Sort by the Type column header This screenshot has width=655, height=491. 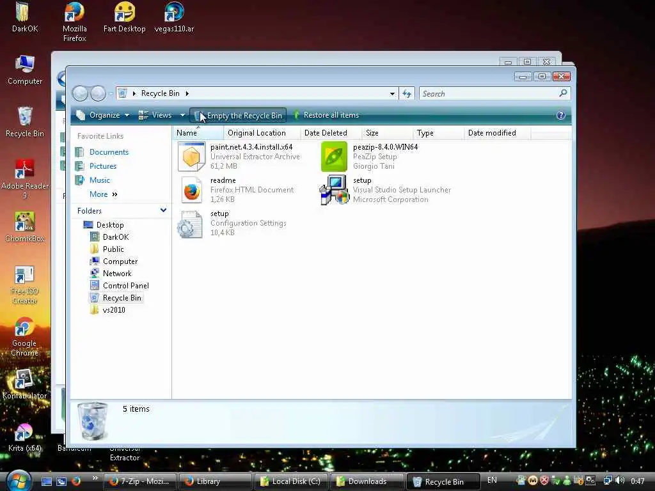click(438, 133)
